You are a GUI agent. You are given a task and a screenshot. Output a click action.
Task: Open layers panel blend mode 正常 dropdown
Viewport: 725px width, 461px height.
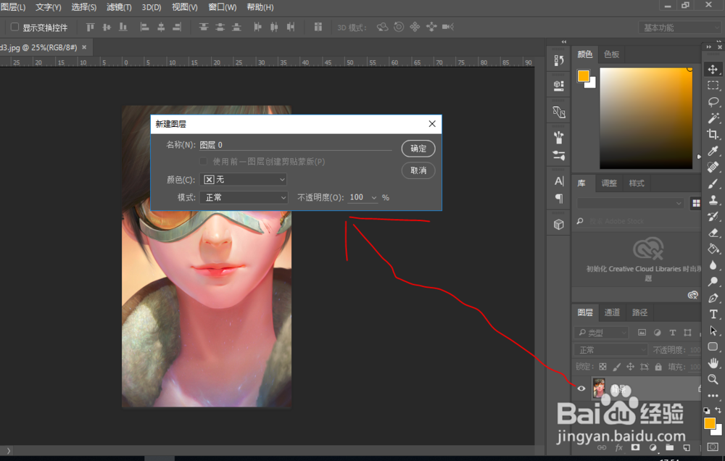coord(610,350)
